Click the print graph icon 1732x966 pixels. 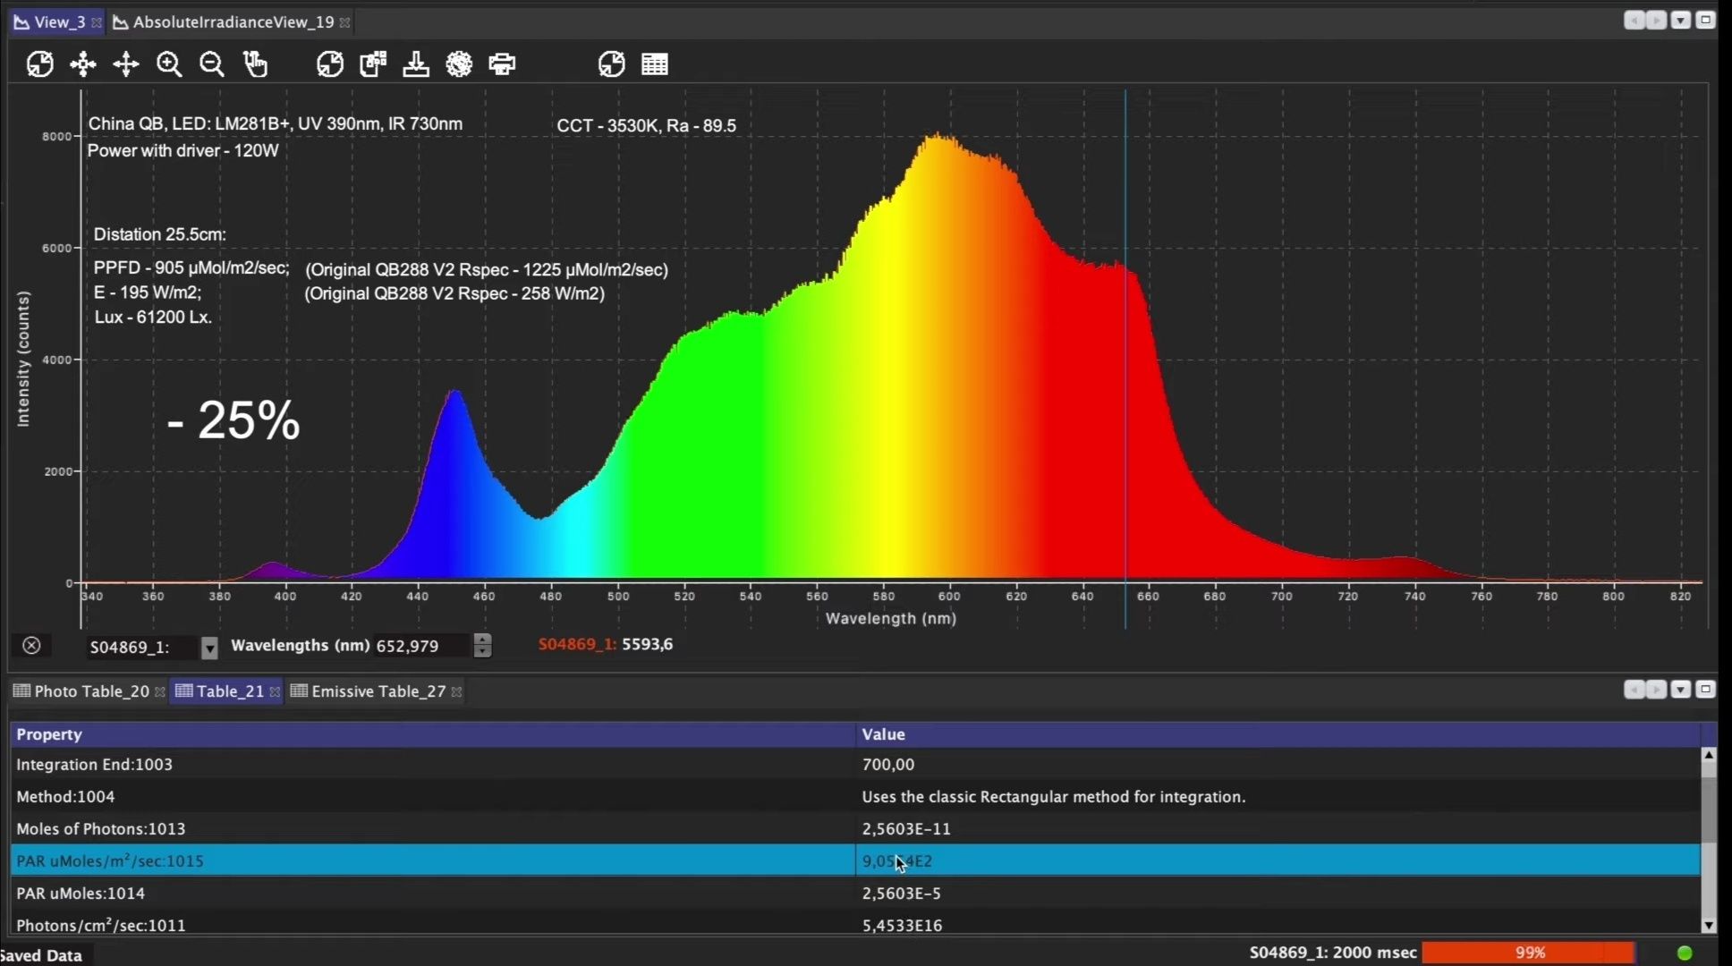502,64
